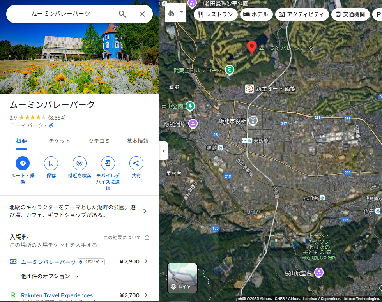
Task: Click the この結果について info icon
Action: [147, 238]
